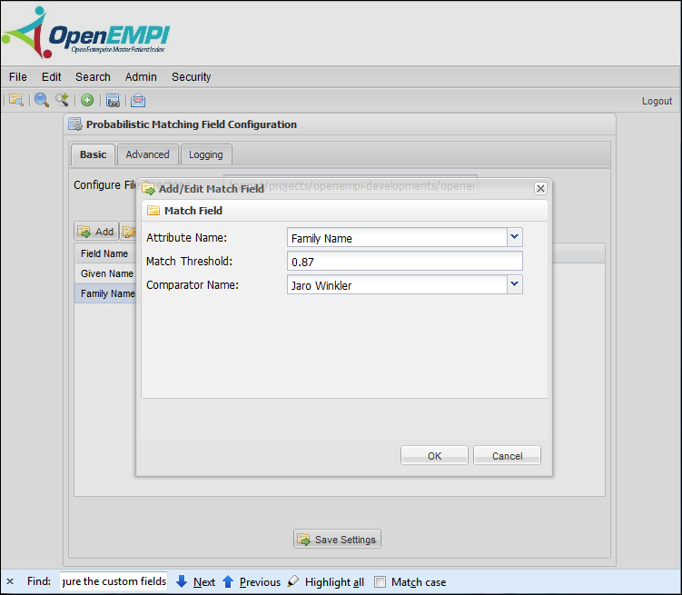Image resolution: width=682 pixels, height=595 pixels.
Task: Open the Edit menu
Action: (x=52, y=77)
